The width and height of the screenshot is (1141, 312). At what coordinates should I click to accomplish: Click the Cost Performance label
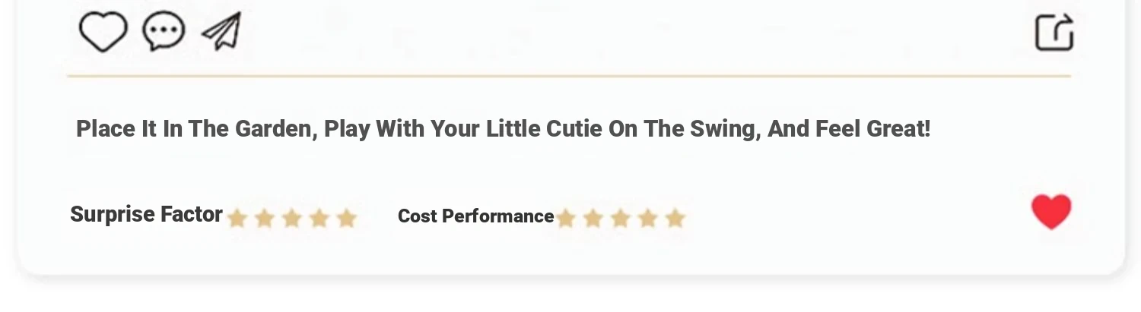(475, 216)
